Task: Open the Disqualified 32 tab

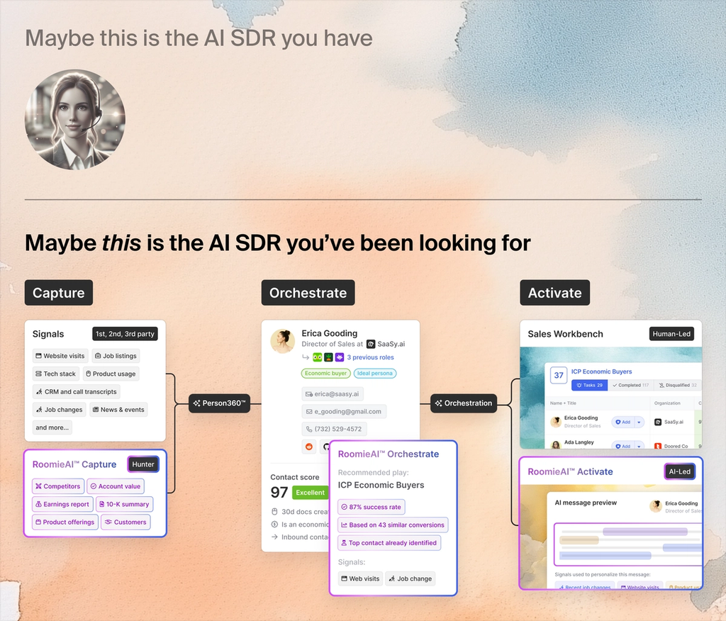Action: click(677, 385)
